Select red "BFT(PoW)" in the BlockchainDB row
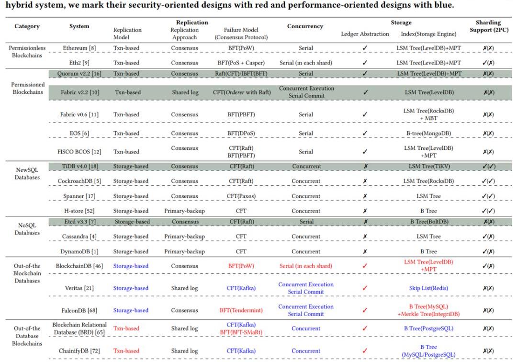Image resolution: width=517 pixels, height=362 pixels. (241, 266)
